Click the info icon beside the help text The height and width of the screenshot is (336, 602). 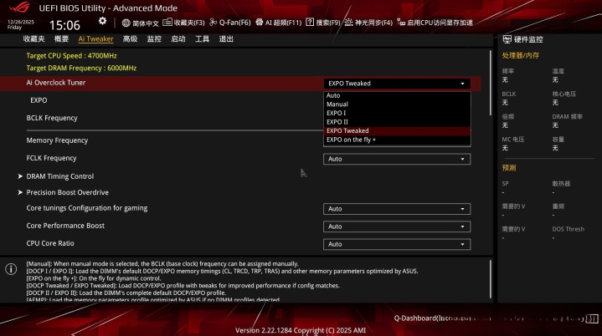click(11, 269)
